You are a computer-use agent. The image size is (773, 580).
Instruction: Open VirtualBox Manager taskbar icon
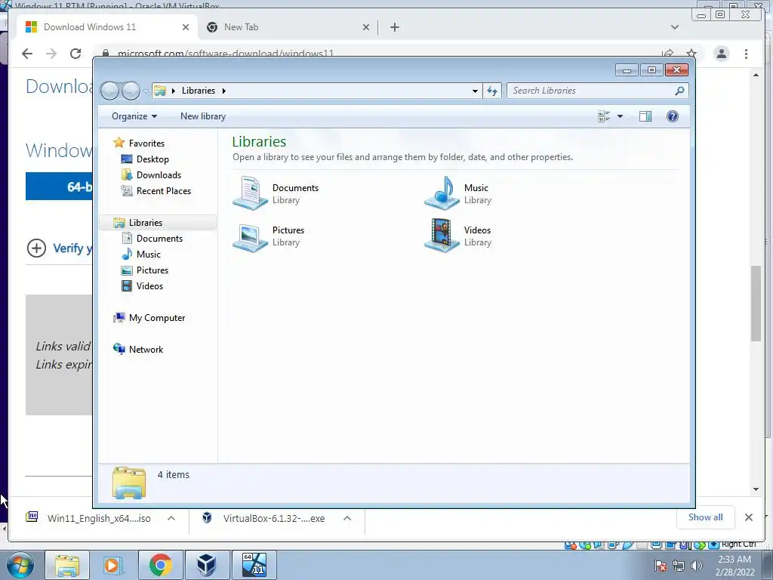pyautogui.click(x=207, y=565)
